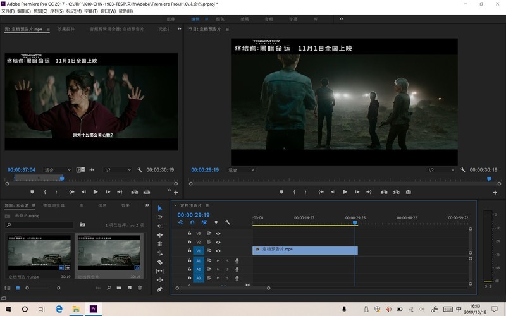Play the clip in the Source monitor

point(96,192)
